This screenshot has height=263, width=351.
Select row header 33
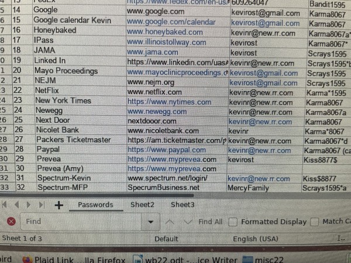pyautogui.click(x=5, y=188)
